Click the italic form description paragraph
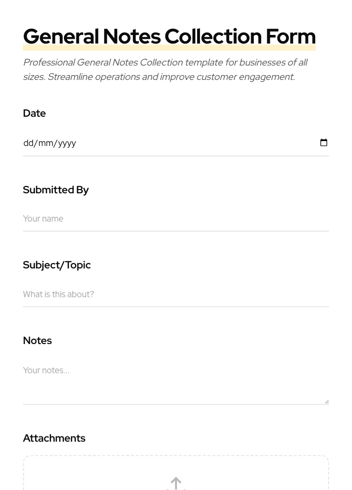This screenshot has height=490, width=352. pyautogui.click(x=165, y=69)
